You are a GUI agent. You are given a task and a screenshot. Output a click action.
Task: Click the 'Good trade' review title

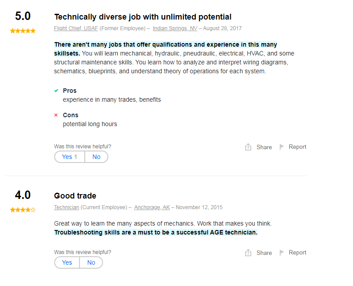(75, 196)
